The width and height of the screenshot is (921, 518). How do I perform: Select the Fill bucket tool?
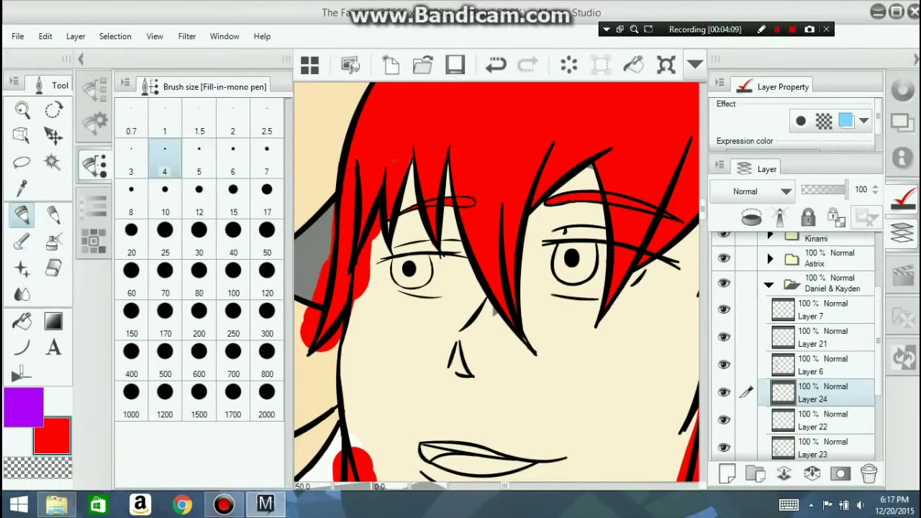pyautogui.click(x=22, y=321)
